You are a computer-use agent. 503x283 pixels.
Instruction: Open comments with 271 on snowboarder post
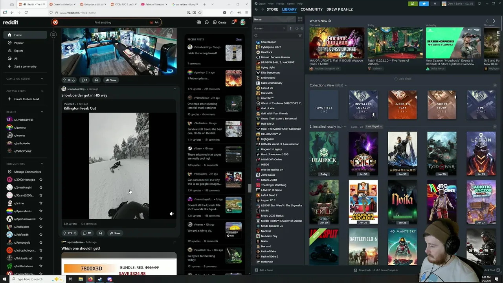coord(87,233)
